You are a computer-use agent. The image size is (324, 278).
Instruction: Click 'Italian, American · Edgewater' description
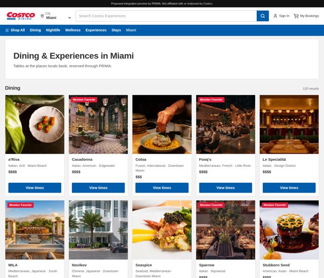[93, 166]
